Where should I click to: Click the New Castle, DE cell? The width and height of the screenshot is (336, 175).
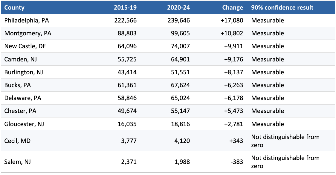pyautogui.click(x=25, y=46)
